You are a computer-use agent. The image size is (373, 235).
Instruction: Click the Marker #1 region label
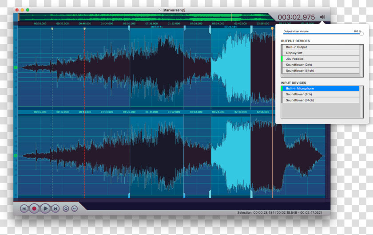click(x=156, y=27)
